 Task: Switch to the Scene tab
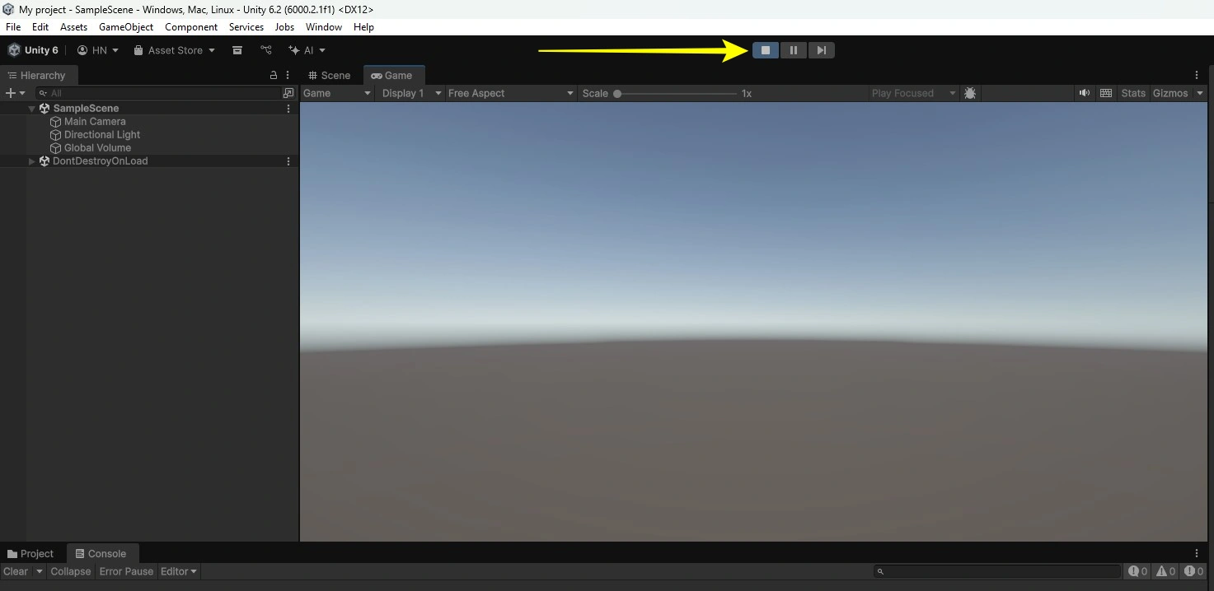pos(331,75)
